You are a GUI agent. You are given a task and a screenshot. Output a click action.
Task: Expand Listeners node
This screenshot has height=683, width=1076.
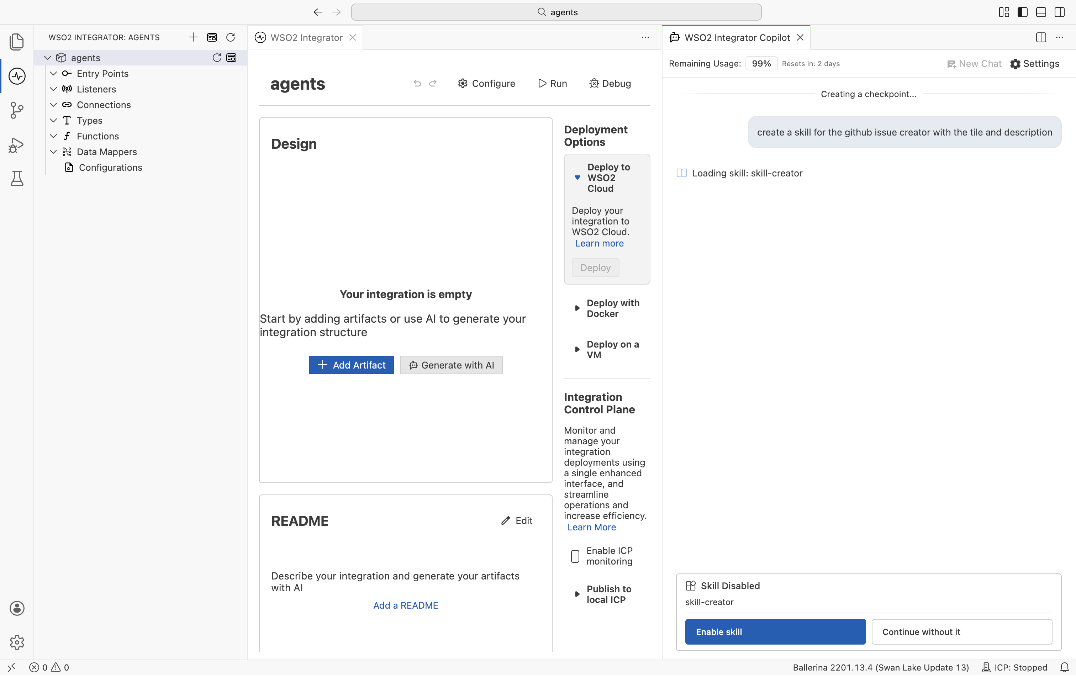pyautogui.click(x=53, y=89)
